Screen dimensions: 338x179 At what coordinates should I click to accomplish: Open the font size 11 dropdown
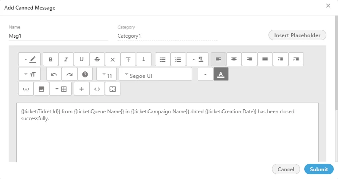pos(106,74)
